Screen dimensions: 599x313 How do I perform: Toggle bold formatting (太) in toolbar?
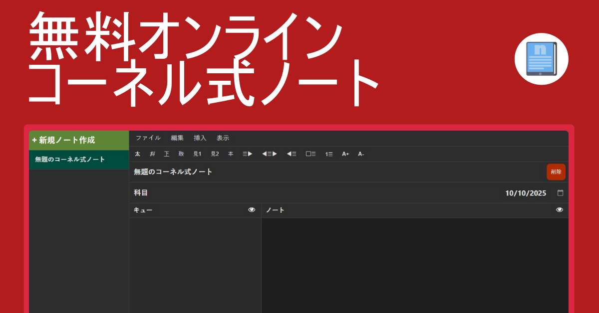(x=137, y=154)
